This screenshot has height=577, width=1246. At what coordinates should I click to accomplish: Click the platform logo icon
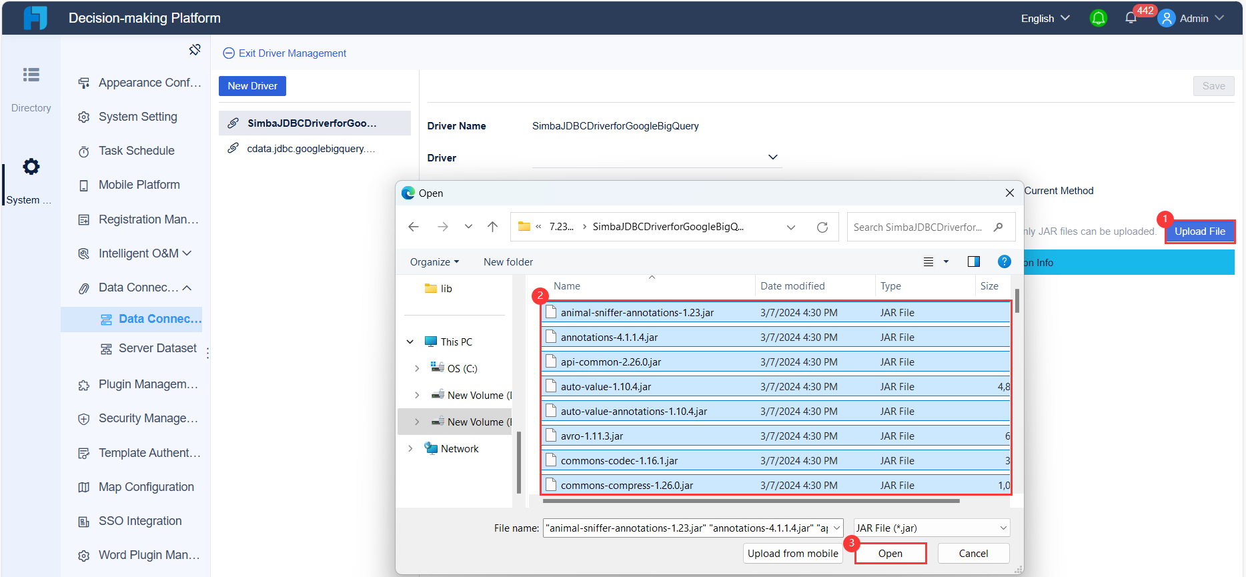35,18
